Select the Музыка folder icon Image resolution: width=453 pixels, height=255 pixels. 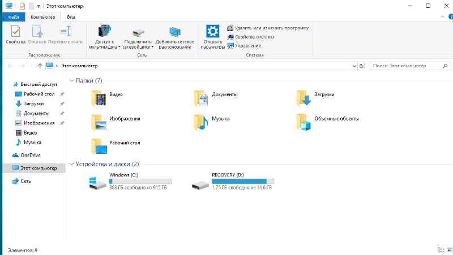[201, 122]
